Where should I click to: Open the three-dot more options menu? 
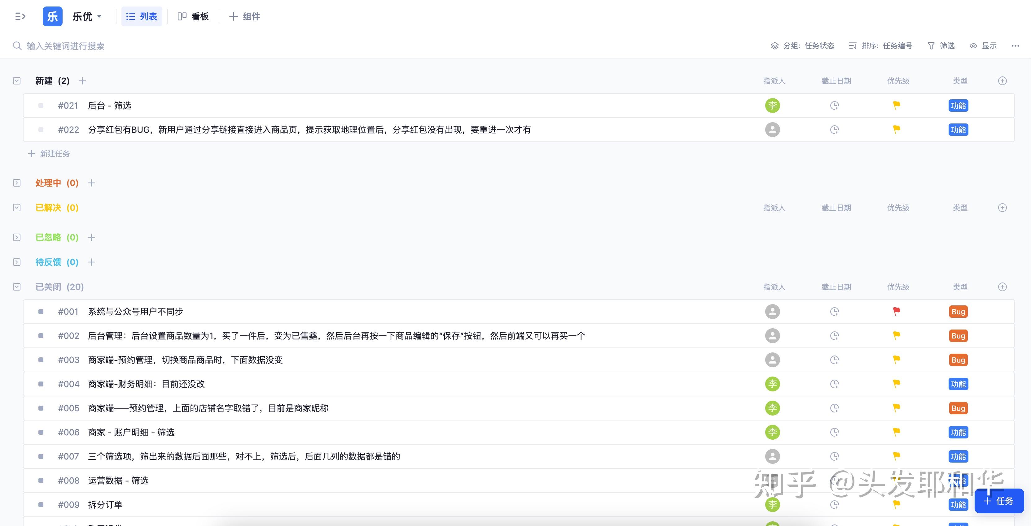1015,46
